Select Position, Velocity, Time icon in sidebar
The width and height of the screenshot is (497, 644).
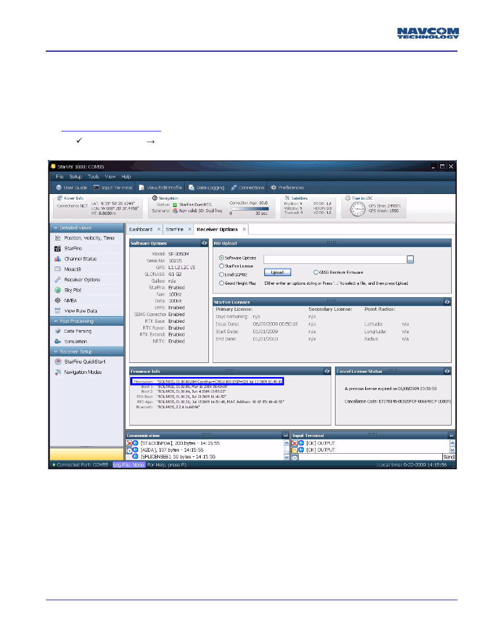(58, 238)
